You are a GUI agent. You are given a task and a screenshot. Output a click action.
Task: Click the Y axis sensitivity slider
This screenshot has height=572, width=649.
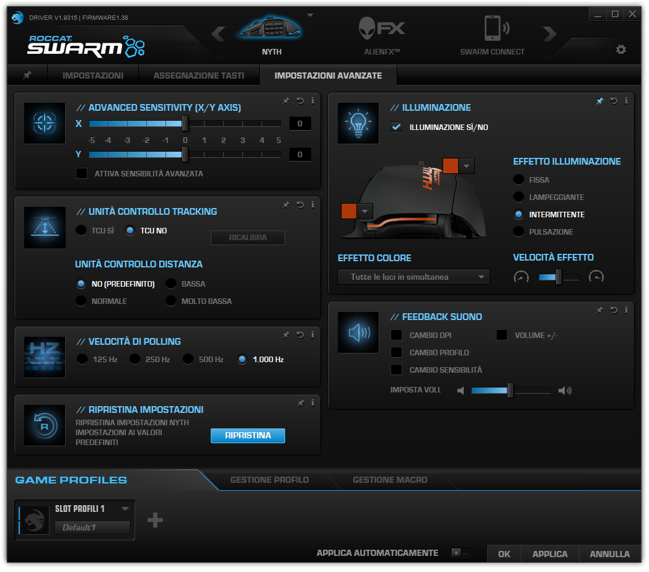185,155
